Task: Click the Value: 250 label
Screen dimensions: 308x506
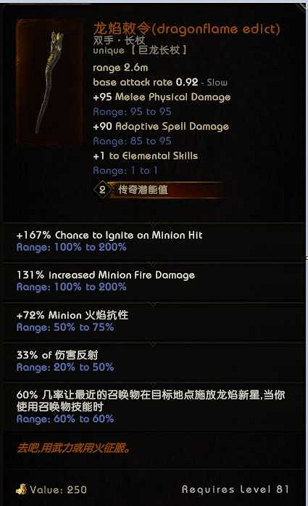Action: point(58,489)
